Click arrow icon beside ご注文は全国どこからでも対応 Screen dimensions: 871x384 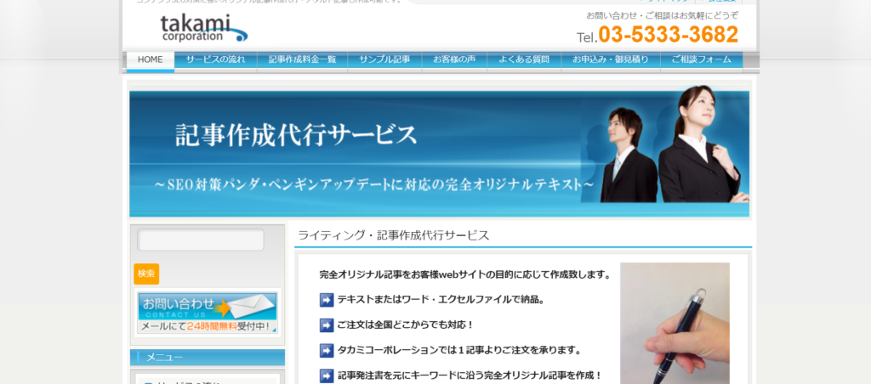pos(327,325)
